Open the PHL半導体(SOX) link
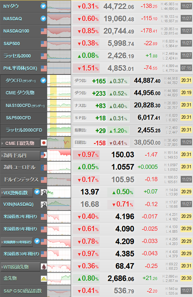Screen dimensions: 193x297 (x=20, y=68)
